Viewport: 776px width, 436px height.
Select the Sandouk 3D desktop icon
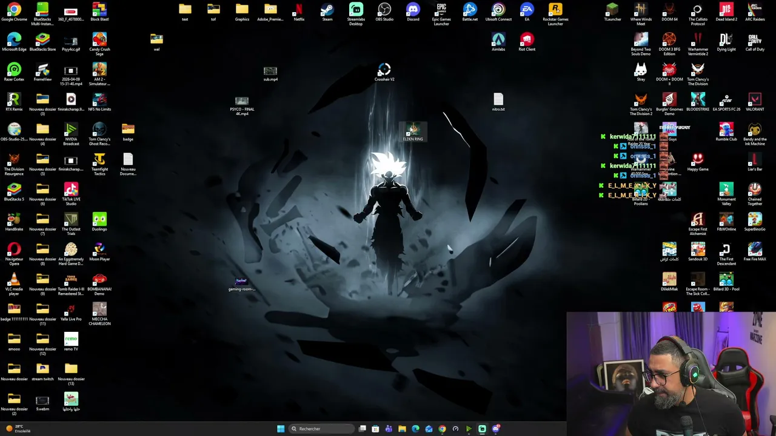(698, 252)
